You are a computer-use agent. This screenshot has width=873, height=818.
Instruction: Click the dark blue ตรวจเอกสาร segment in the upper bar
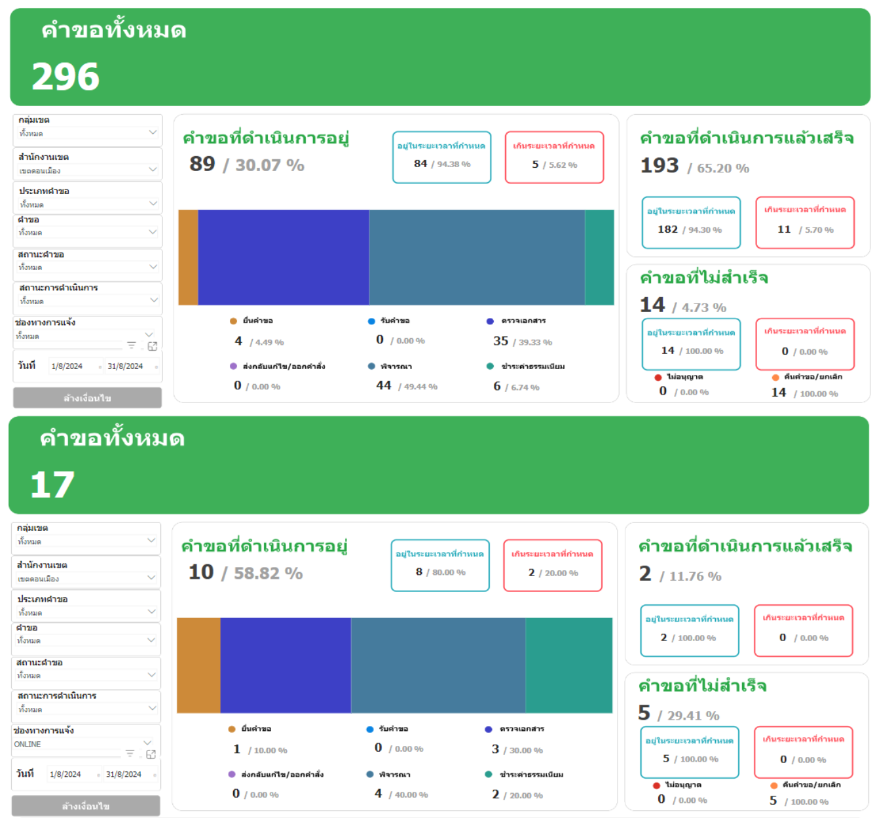point(283,258)
